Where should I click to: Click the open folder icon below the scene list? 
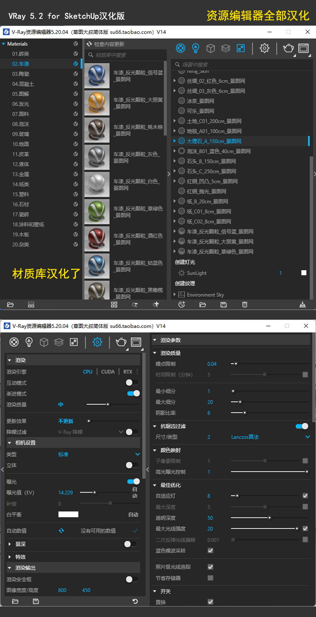coord(202,305)
